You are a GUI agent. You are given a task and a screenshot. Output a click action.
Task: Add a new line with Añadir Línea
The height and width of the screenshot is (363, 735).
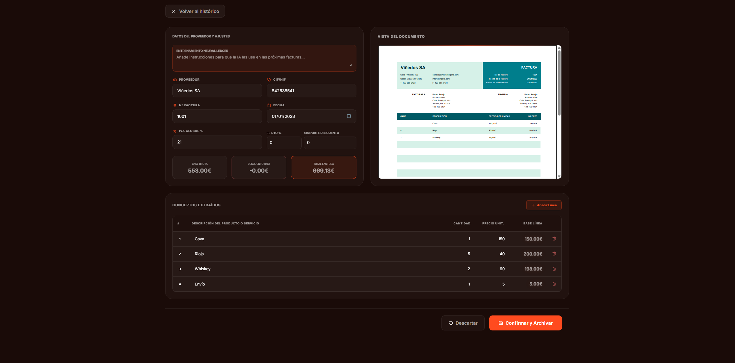coord(544,205)
